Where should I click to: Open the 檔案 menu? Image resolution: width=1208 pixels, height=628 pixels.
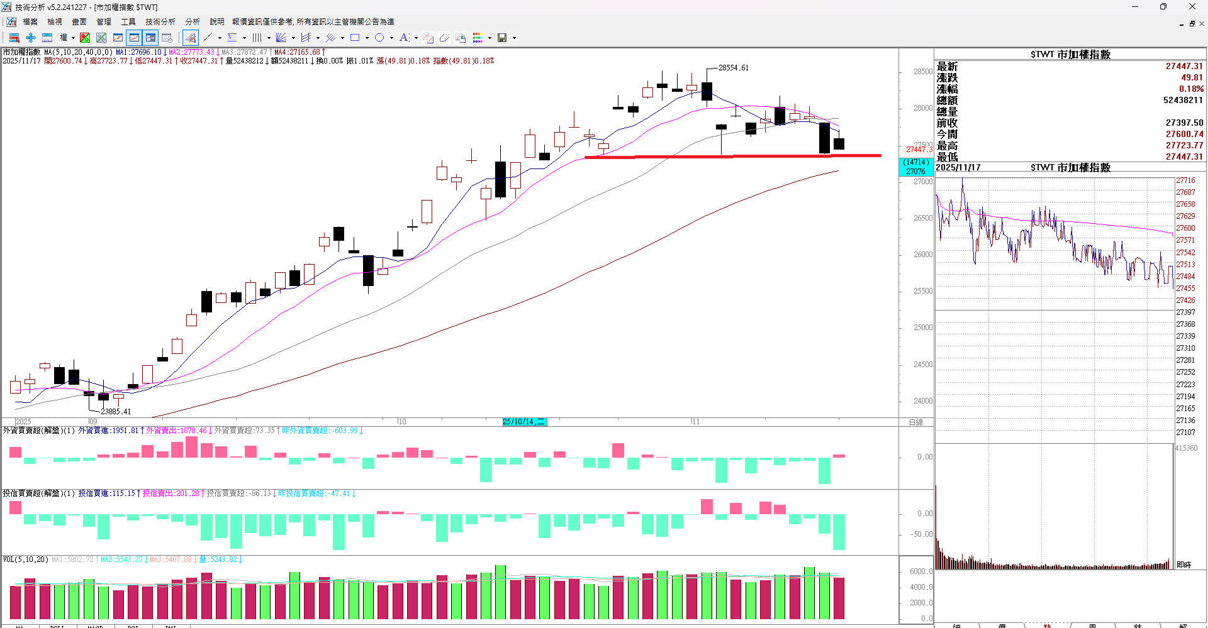point(30,22)
